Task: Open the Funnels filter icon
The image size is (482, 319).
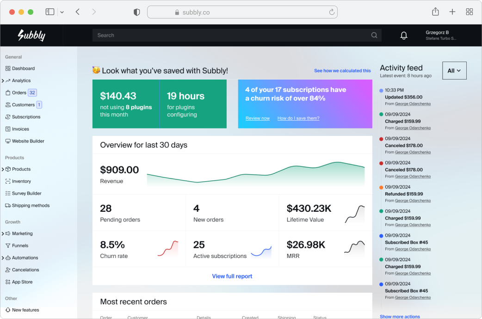Action: coord(8,245)
